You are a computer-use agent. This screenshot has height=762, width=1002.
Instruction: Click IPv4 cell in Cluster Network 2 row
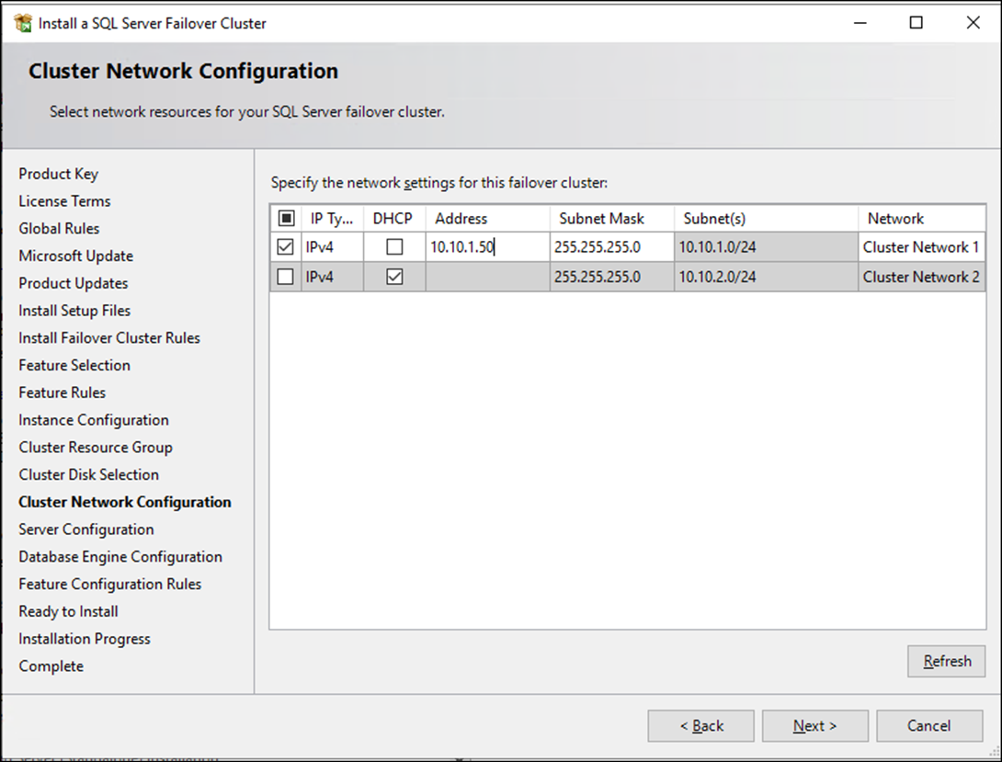[x=332, y=277]
